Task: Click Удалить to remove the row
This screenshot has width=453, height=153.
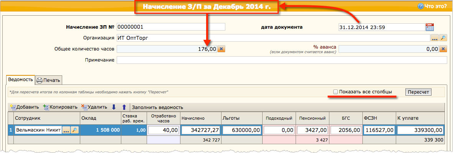Action: point(94,107)
